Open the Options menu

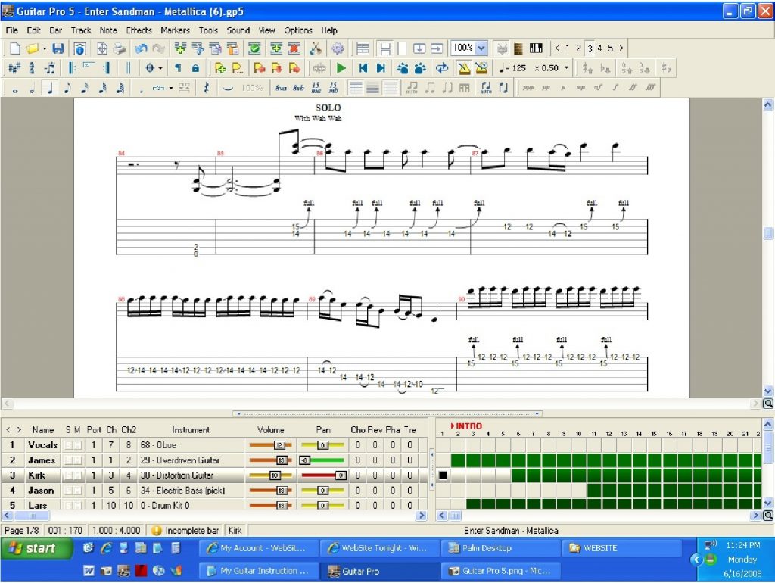click(298, 30)
